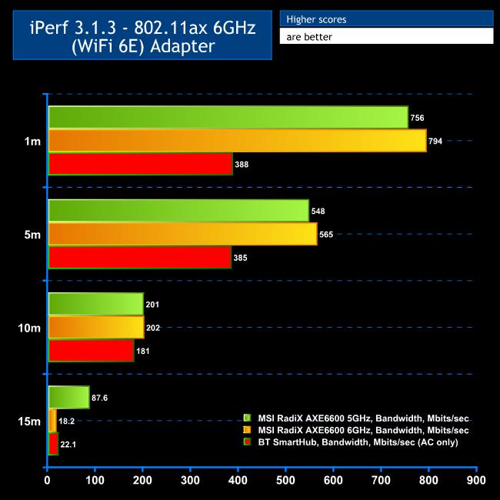Viewport: 500px width, 500px height.
Task: Select the 1m orange bar of 794
Action: (237, 141)
